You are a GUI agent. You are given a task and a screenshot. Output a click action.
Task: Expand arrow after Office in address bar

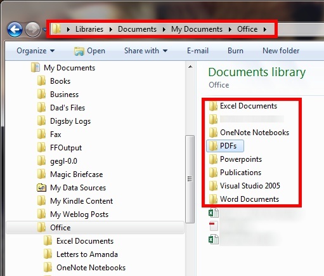click(265, 29)
